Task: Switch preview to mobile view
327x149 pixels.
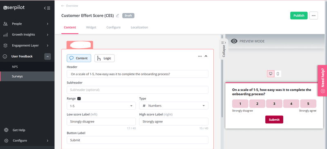Action: pyautogui.click(x=278, y=74)
